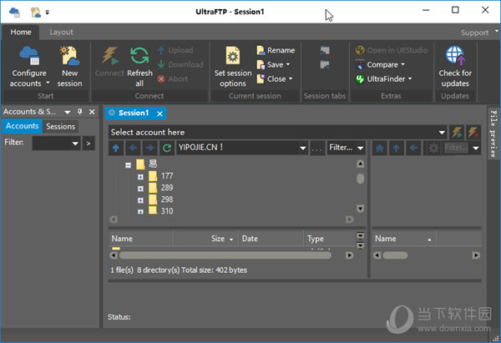The width and height of the screenshot is (501, 343).
Task: Click the local file list horizontal scrollbar
Action: pyautogui.click(x=225, y=255)
